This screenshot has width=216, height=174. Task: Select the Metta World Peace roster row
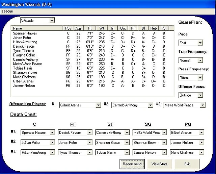[x=92, y=64]
